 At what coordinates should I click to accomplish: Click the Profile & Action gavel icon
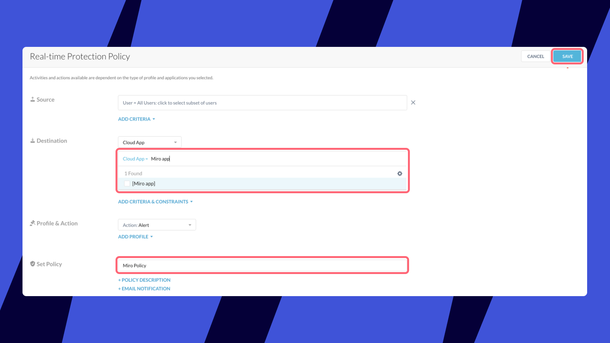(x=33, y=223)
